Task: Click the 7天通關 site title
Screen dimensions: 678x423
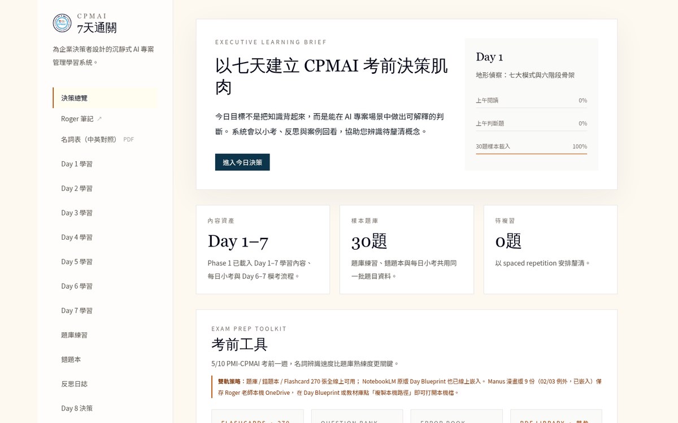Action: click(97, 28)
